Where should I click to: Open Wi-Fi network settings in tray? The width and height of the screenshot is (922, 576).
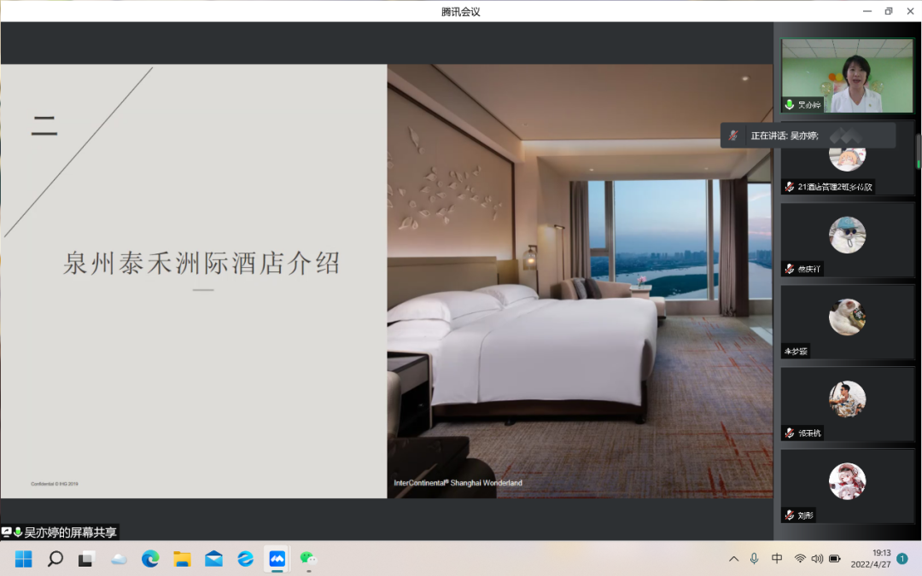800,558
